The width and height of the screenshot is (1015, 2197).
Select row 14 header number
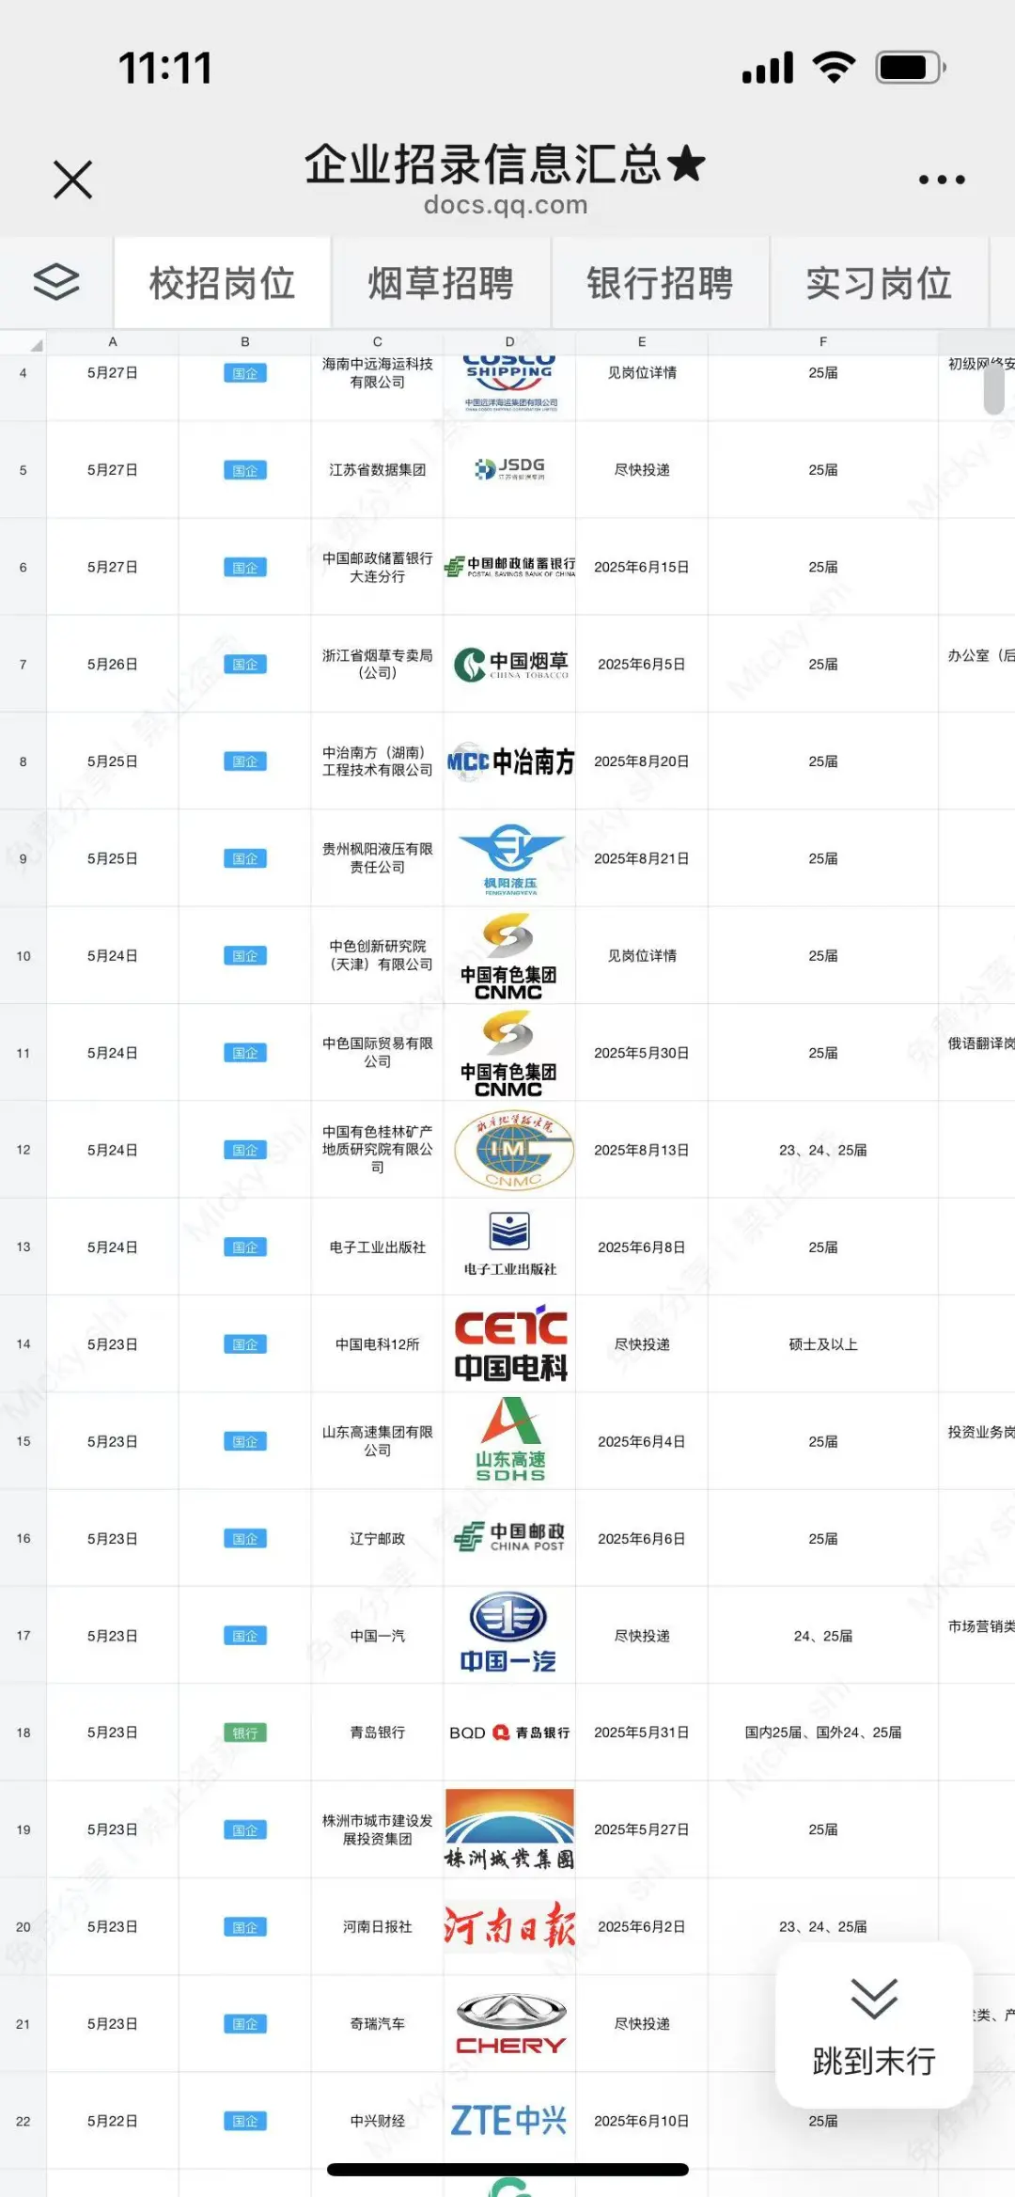click(x=23, y=1344)
